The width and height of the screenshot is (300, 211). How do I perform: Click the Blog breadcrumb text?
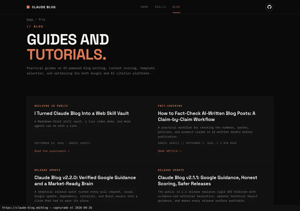(x=42, y=19)
